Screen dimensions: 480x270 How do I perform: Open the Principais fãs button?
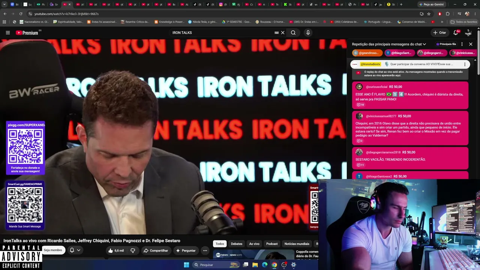point(446,44)
